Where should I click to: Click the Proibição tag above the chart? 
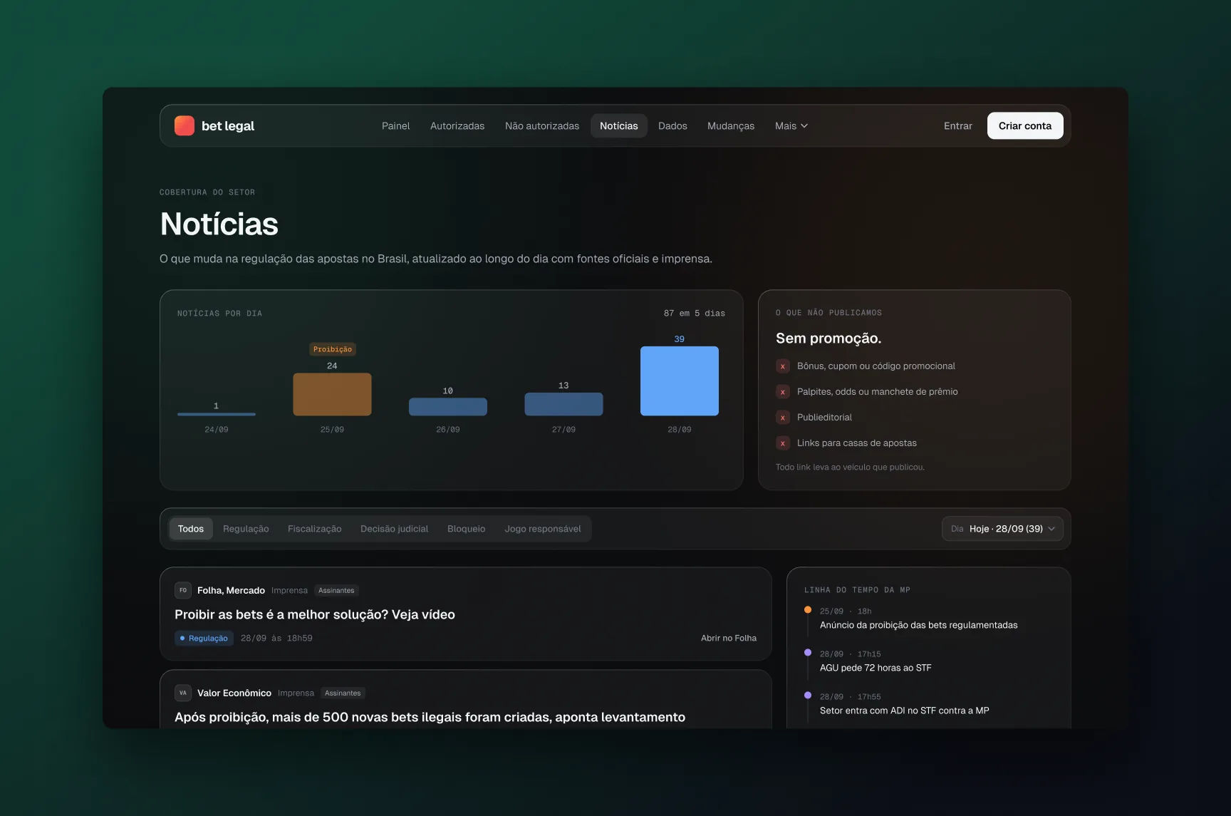click(x=333, y=349)
